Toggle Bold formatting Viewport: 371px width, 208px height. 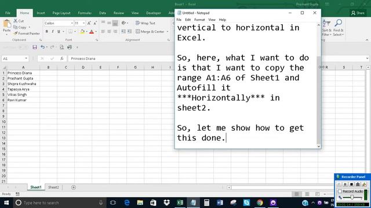tap(46, 31)
